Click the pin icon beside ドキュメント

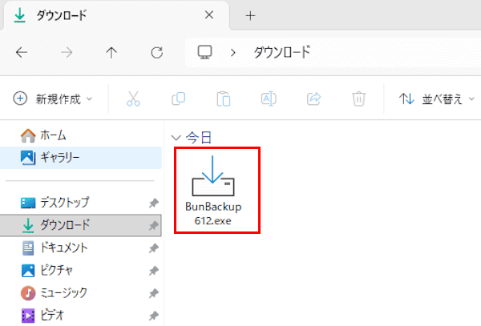pos(154,248)
